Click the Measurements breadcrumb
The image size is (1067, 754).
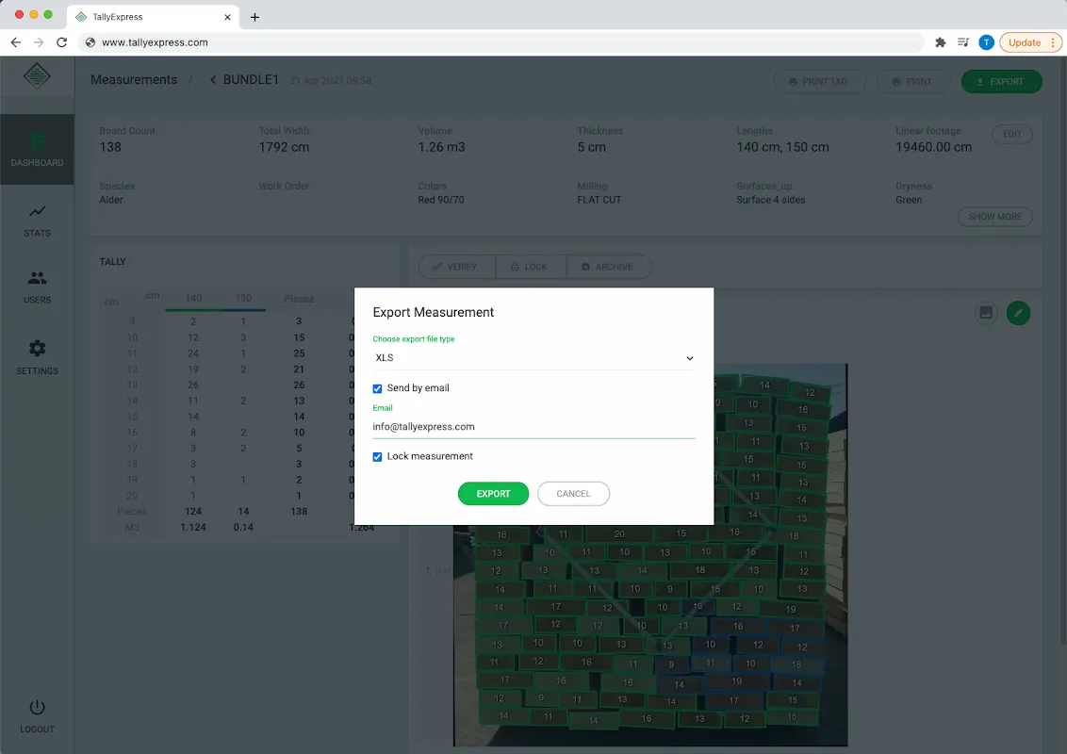click(134, 79)
